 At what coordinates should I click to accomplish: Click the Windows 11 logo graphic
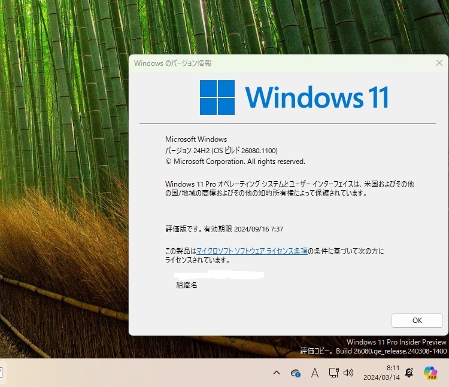point(294,97)
